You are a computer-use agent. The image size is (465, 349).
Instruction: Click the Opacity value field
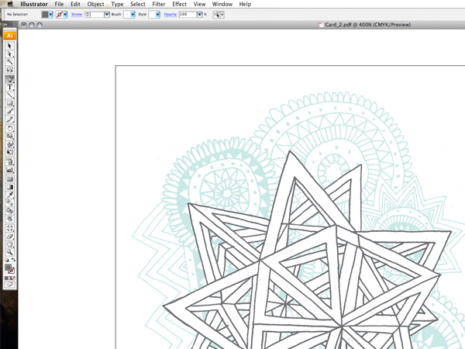[188, 14]
